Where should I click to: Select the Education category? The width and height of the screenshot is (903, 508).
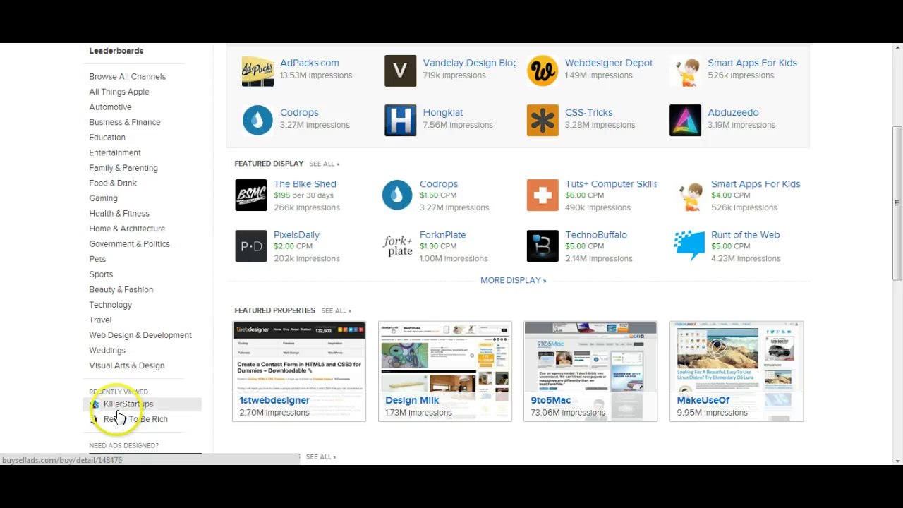(x=107, y=138)
